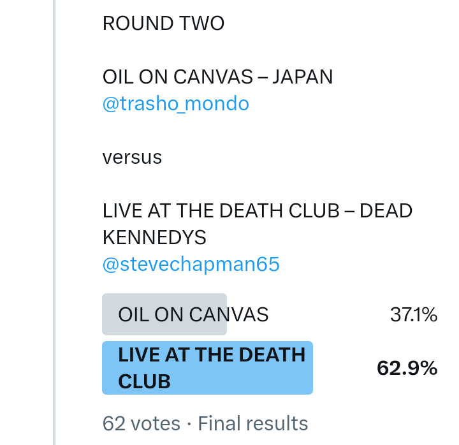
Task: Click the bold "LIVE AT THE DEATH" poll label
Action: tap(212, 354)
